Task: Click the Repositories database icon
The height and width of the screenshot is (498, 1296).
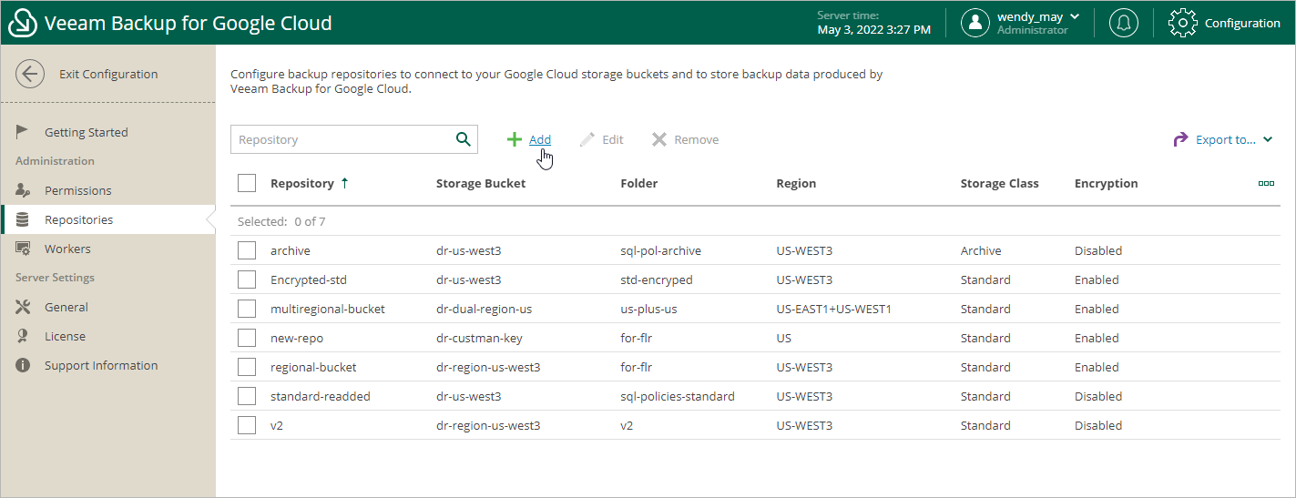Action: pyautogui.click(x=23, y=219)
